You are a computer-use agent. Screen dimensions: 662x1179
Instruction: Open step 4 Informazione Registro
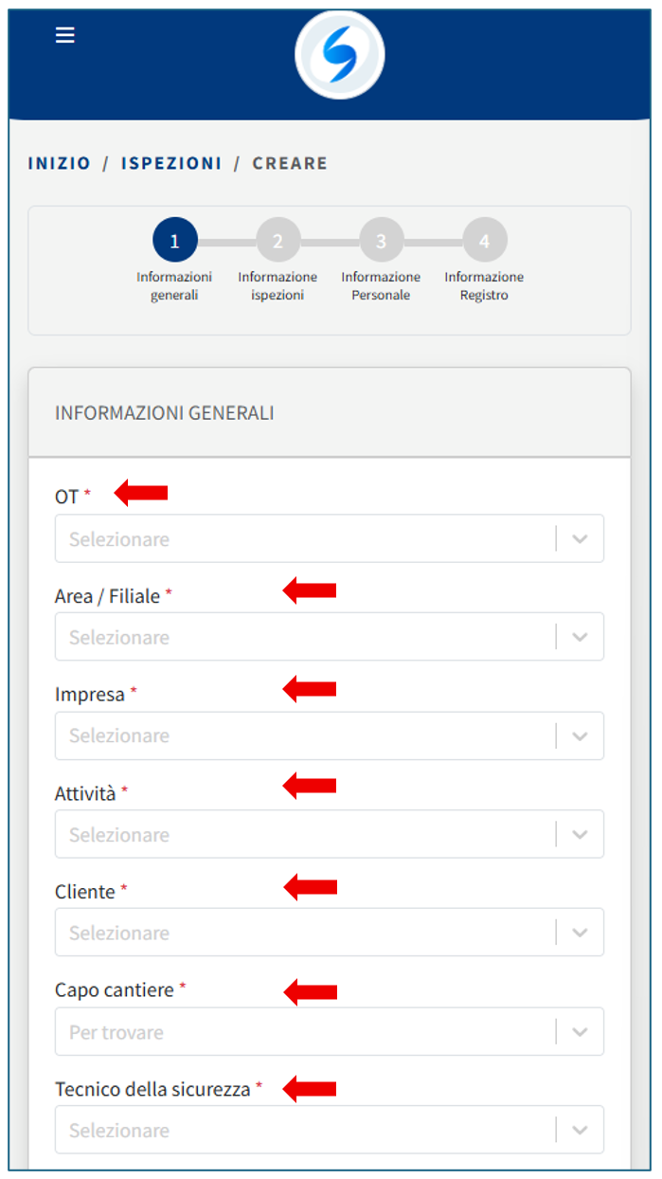(x=484, y=241)
